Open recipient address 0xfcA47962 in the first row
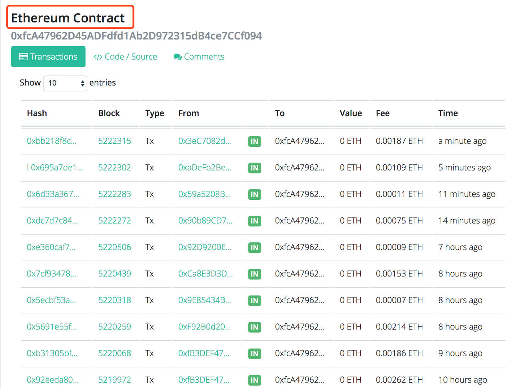The width and height of the screenshot is (520, 388). coord(300,141)
